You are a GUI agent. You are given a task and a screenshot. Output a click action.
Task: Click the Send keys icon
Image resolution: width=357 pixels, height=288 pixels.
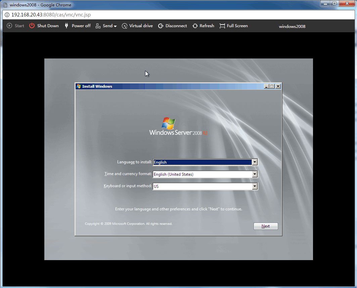coord(98,26)
